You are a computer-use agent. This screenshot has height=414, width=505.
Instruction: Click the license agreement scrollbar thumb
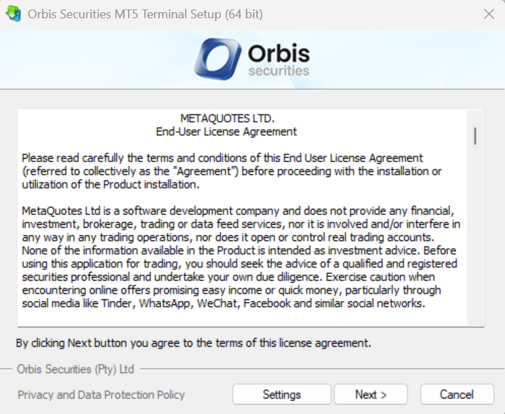pyautogui.click(x=475, y=136)
